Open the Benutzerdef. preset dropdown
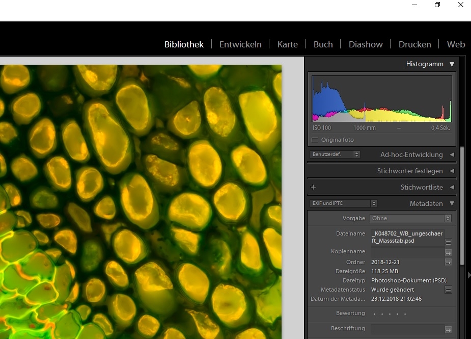 [x=335, y=154]
